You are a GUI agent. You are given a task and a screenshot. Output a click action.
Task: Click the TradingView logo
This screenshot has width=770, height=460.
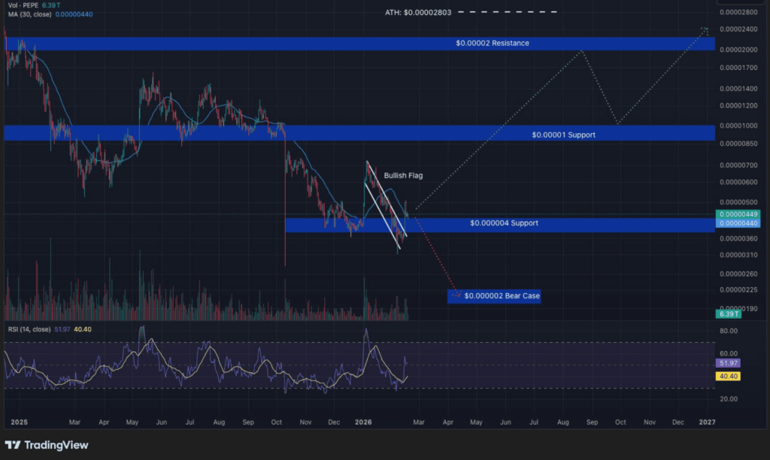47,445
